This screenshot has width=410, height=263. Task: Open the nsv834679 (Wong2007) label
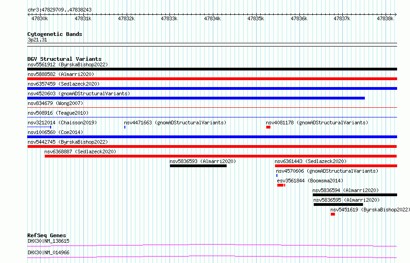[x=55, y=103]
